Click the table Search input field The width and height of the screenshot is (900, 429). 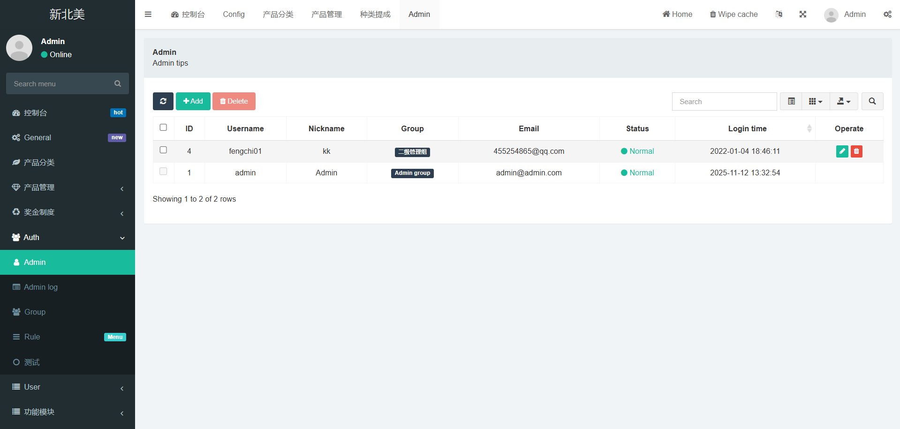[x=724, y=102]
